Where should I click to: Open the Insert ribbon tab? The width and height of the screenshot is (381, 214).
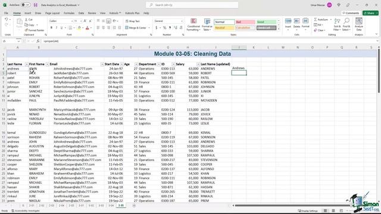(28, 13)
